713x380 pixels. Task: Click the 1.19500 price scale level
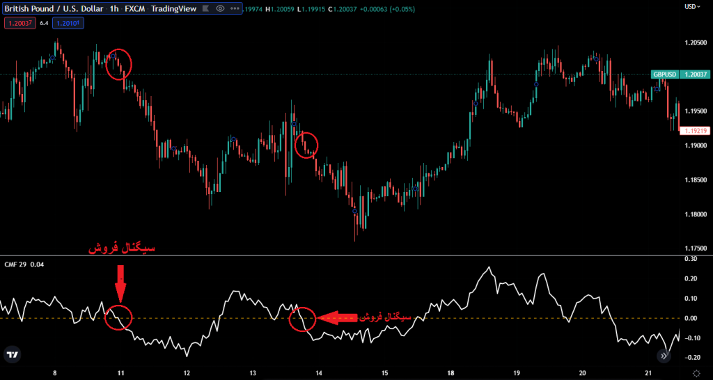pos(696,111)
